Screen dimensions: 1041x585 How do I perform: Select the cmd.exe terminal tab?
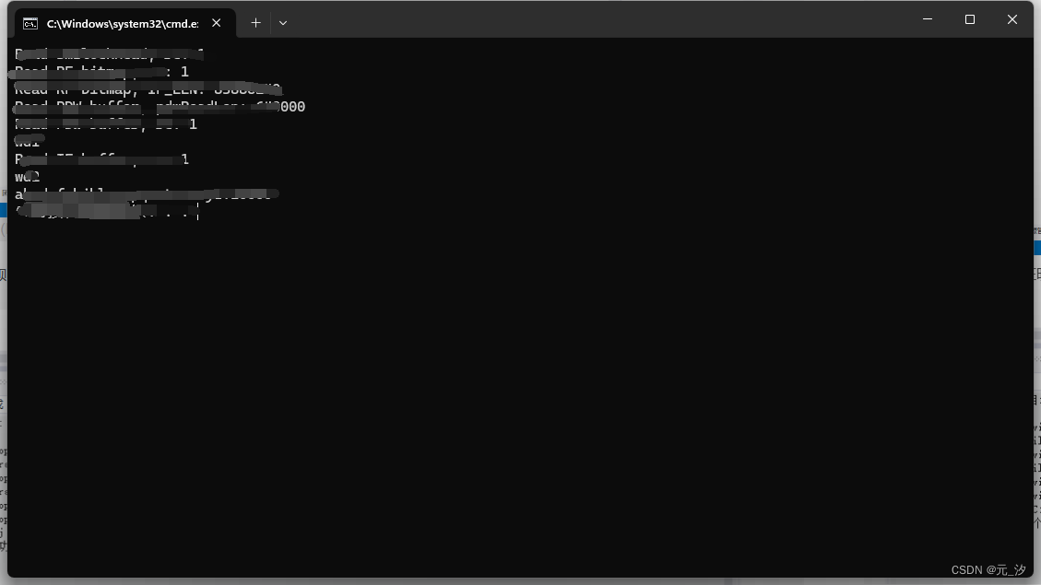point(124,23)
